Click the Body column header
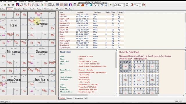Viewport: 186px width, 104px height. coord(67,12)
